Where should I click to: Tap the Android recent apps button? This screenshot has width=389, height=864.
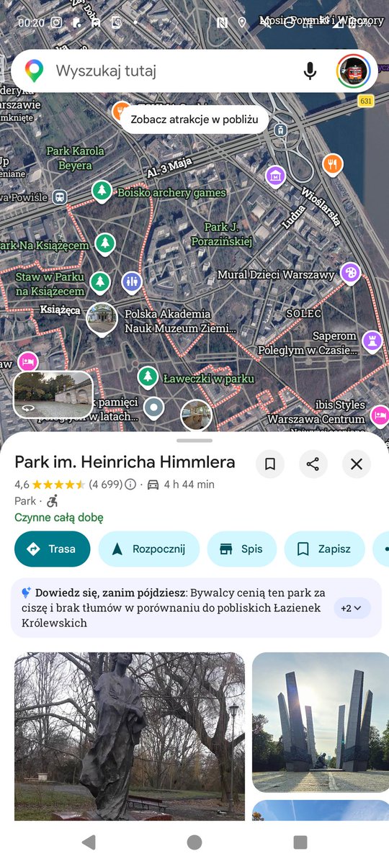click(x=300, y=842)
